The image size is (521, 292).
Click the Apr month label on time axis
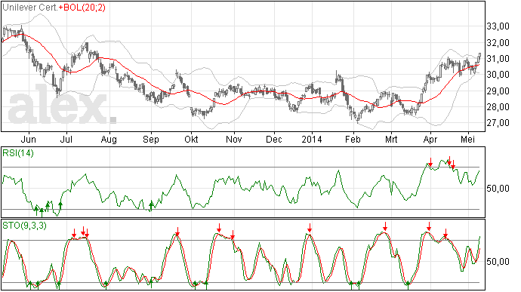point(430,139)
